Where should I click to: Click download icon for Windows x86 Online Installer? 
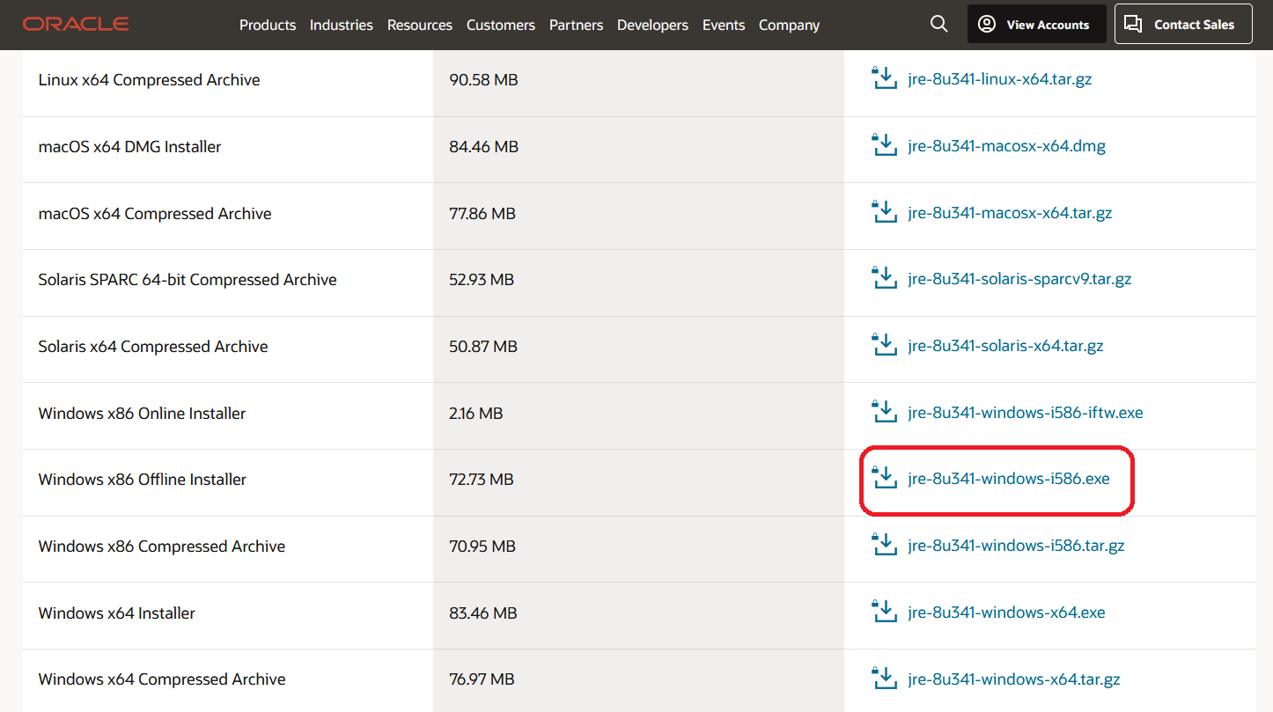pyautogui.click(x=883, y=412)
